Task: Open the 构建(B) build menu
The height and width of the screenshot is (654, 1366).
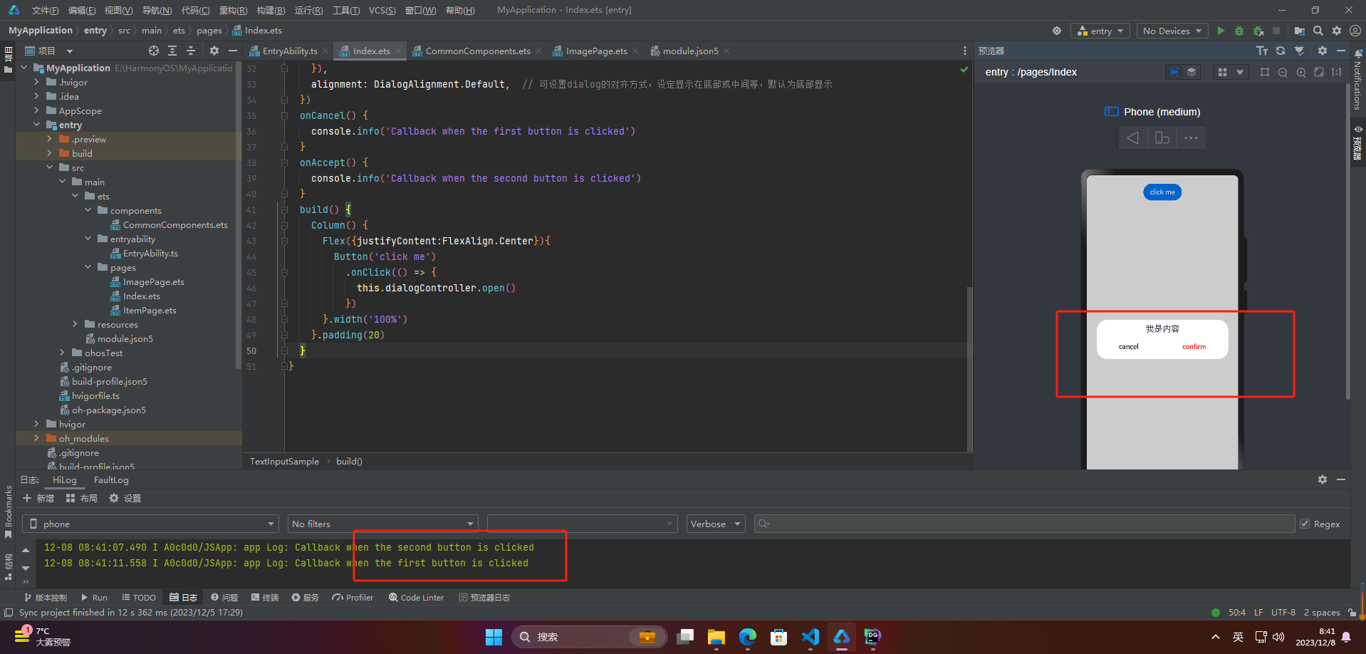Action: 271,10
